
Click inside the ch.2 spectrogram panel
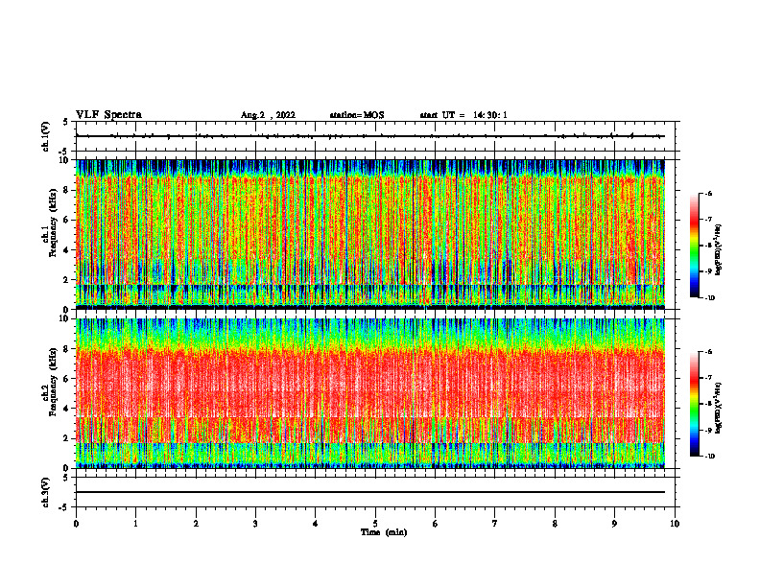click(x=370, y=393)
